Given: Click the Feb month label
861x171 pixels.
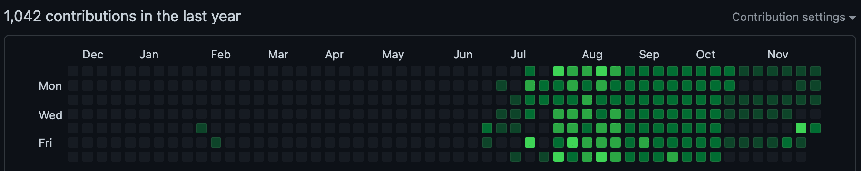Looking at the screenshot, I should click(x=221, y=55).
